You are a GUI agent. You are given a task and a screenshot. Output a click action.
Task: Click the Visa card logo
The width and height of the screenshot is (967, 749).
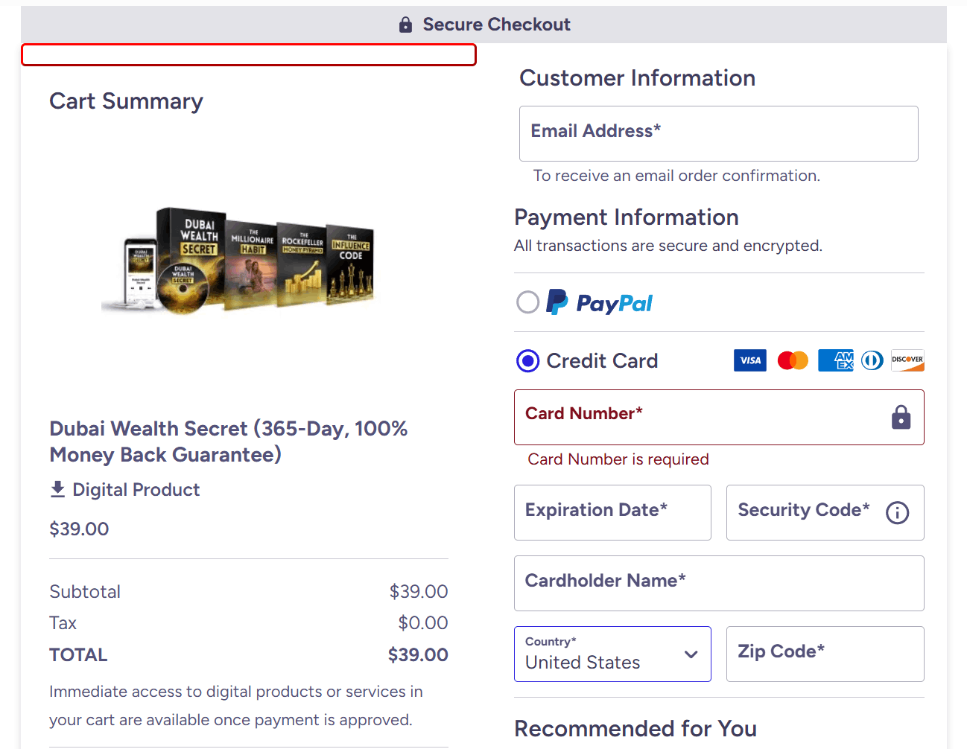click(x=749, y=360)
